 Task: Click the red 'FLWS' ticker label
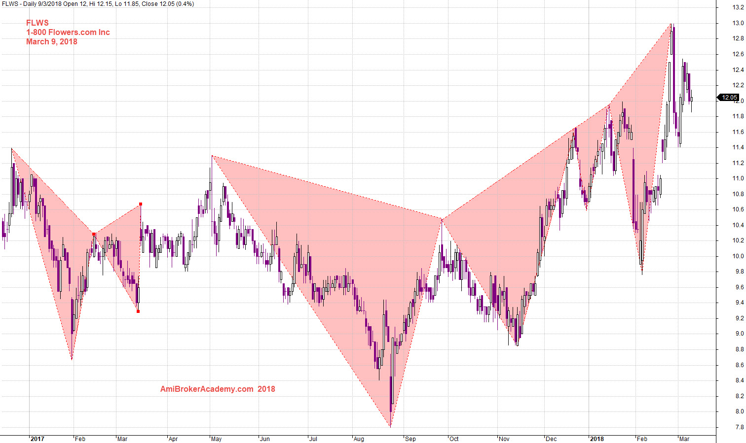37,23
